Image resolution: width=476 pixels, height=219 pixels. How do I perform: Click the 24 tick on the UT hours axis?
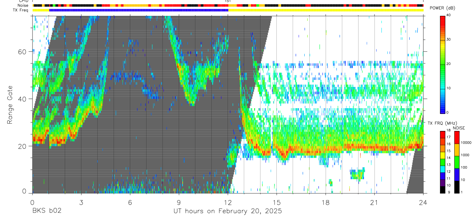click(x=423, y=202)
